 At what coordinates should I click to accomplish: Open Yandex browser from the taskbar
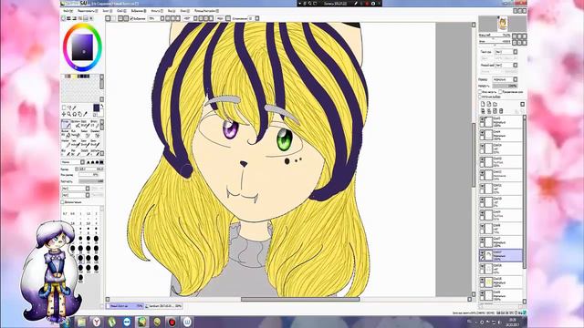tap(97, 322)
